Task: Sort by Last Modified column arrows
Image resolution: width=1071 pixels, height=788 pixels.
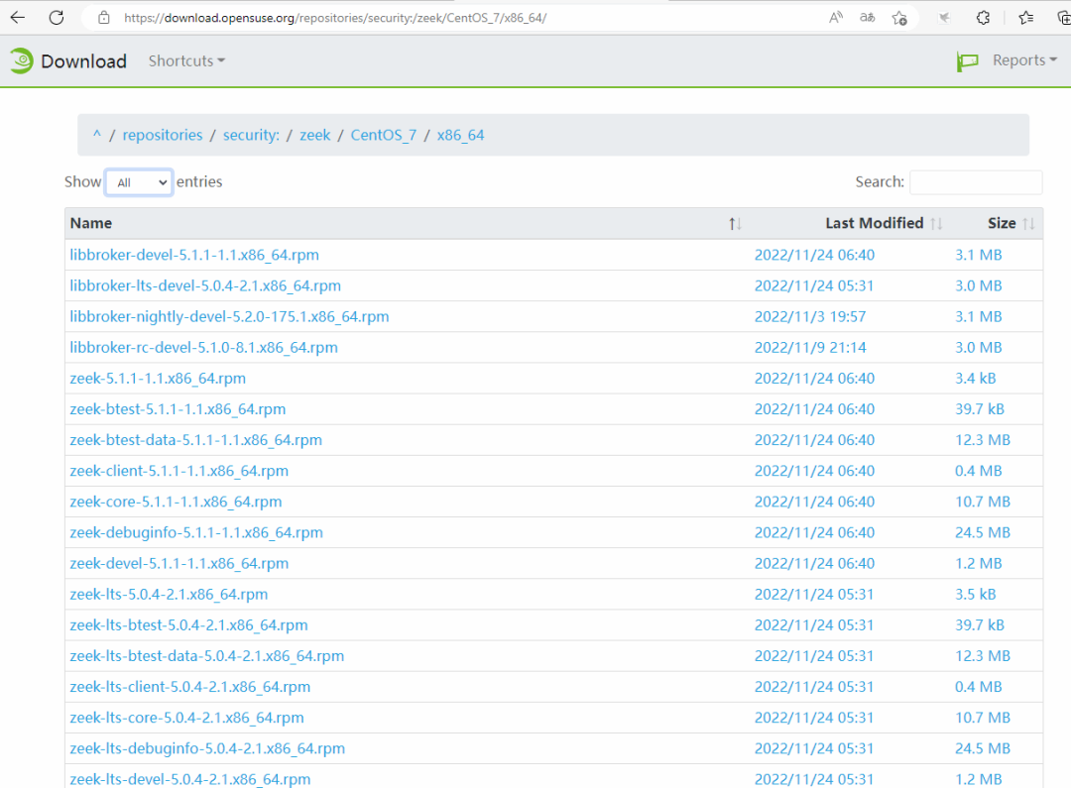Action: pyautogui.click(x=936, y=223)
